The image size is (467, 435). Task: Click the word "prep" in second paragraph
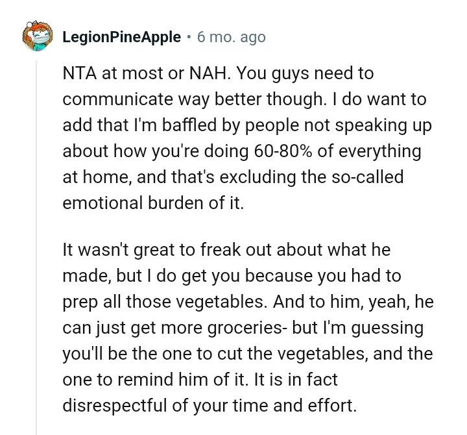(x=80, y=302)
